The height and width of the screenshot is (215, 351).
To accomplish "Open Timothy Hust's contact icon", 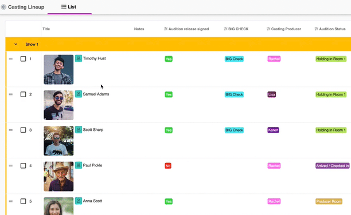I will click(x=79, y=58).
